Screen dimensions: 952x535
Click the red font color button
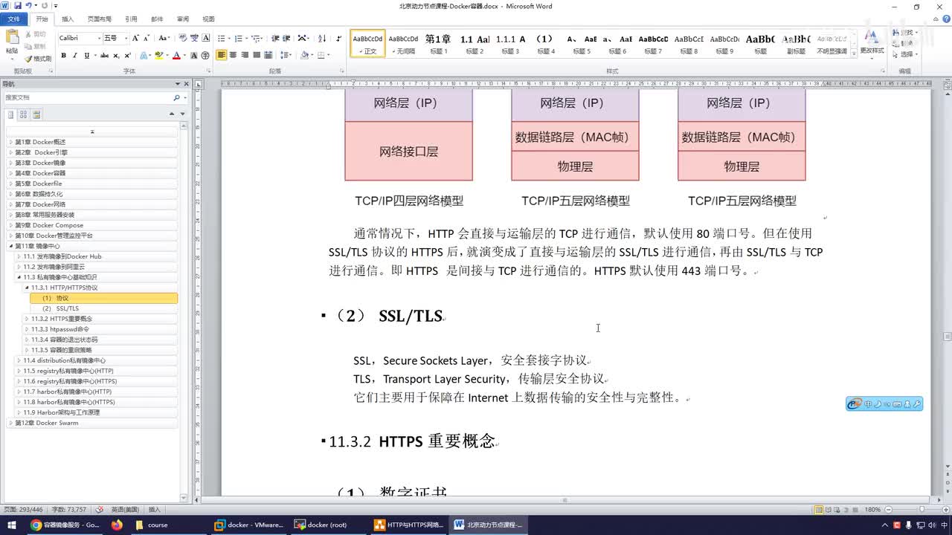click(x=176, y=56)
